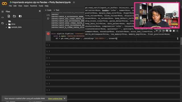Move the cell down
This screenshot has height=102, width=182.
[x=160, y=31]
